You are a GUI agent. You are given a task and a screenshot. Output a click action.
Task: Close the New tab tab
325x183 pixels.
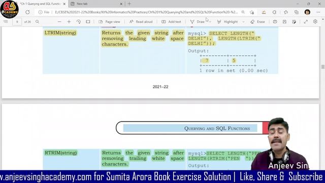click(121, 4)
